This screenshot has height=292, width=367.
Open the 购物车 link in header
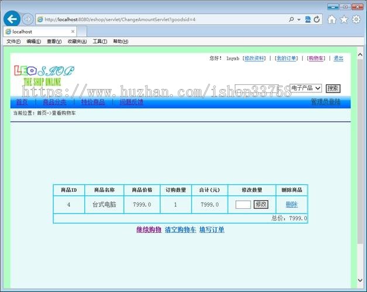pos(316,59)
